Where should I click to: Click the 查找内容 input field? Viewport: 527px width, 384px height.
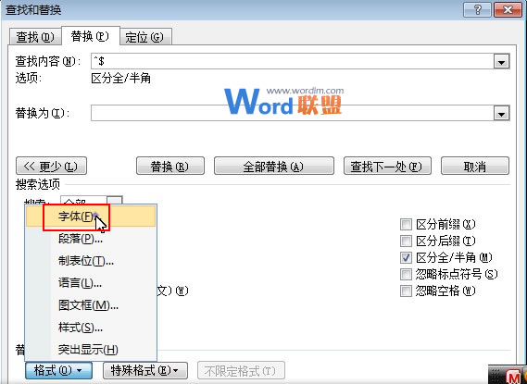click(292, 61)
